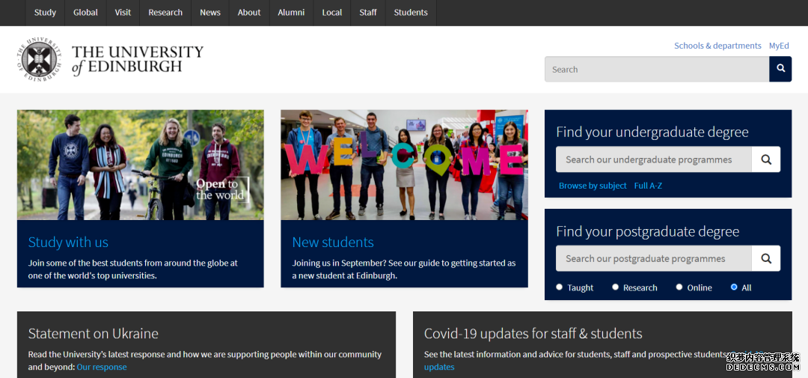Click the Open to the world students photo

coord(140,165)
